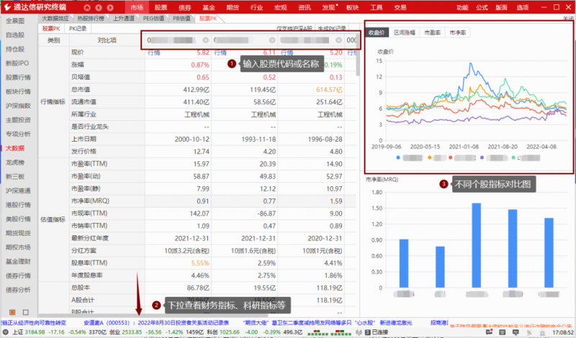Viewport: 576px width, 338px height.
Task: Select the 市净率 chart tab
Action: 457,32
